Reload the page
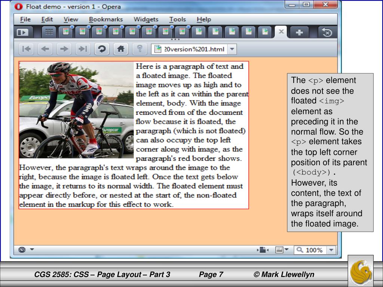383x287 pixels. pos(102,49)
